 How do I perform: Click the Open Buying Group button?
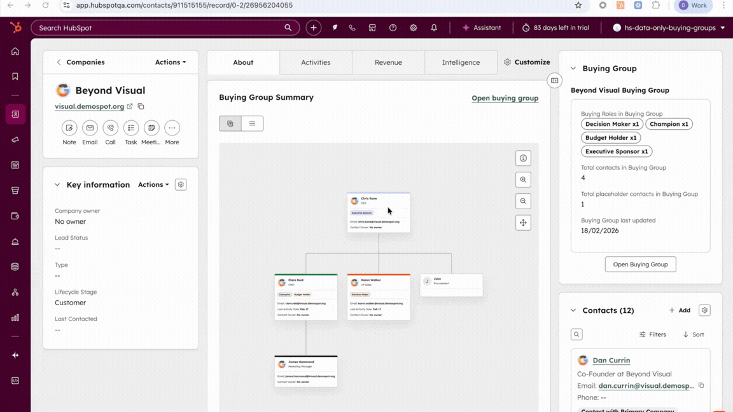pos(640,264)
